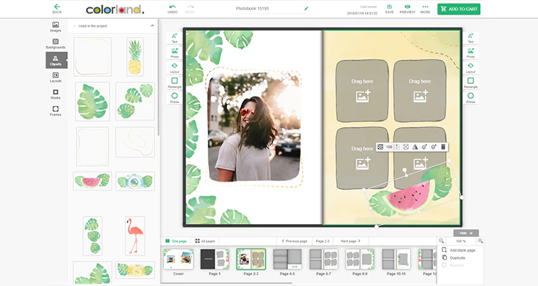The image size is (538, 286).
Task: Open the More options menu
Action: [x=425, y=9]
